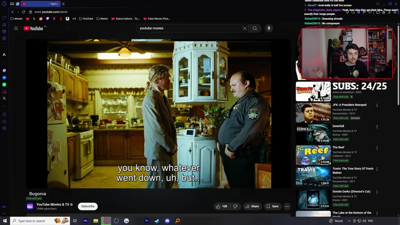Screen dimensions: 400x225
Task: Open the 'stream' bookmarks folder
Action: 17,19
